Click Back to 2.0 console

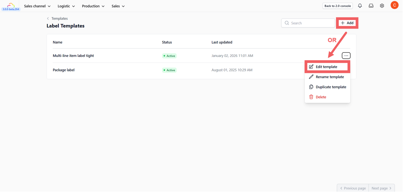click(338, 6)
